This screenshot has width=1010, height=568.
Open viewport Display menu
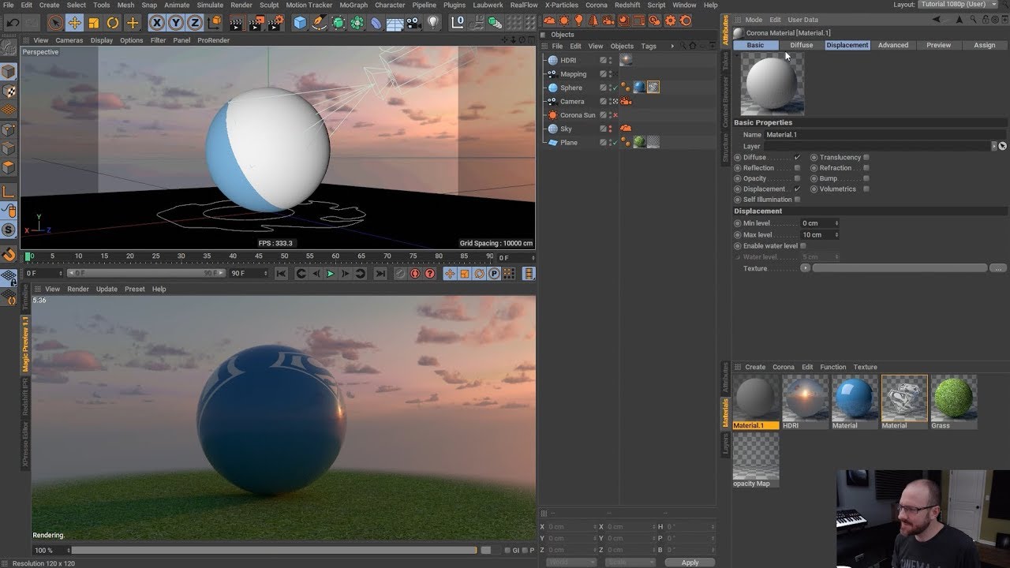102,40
